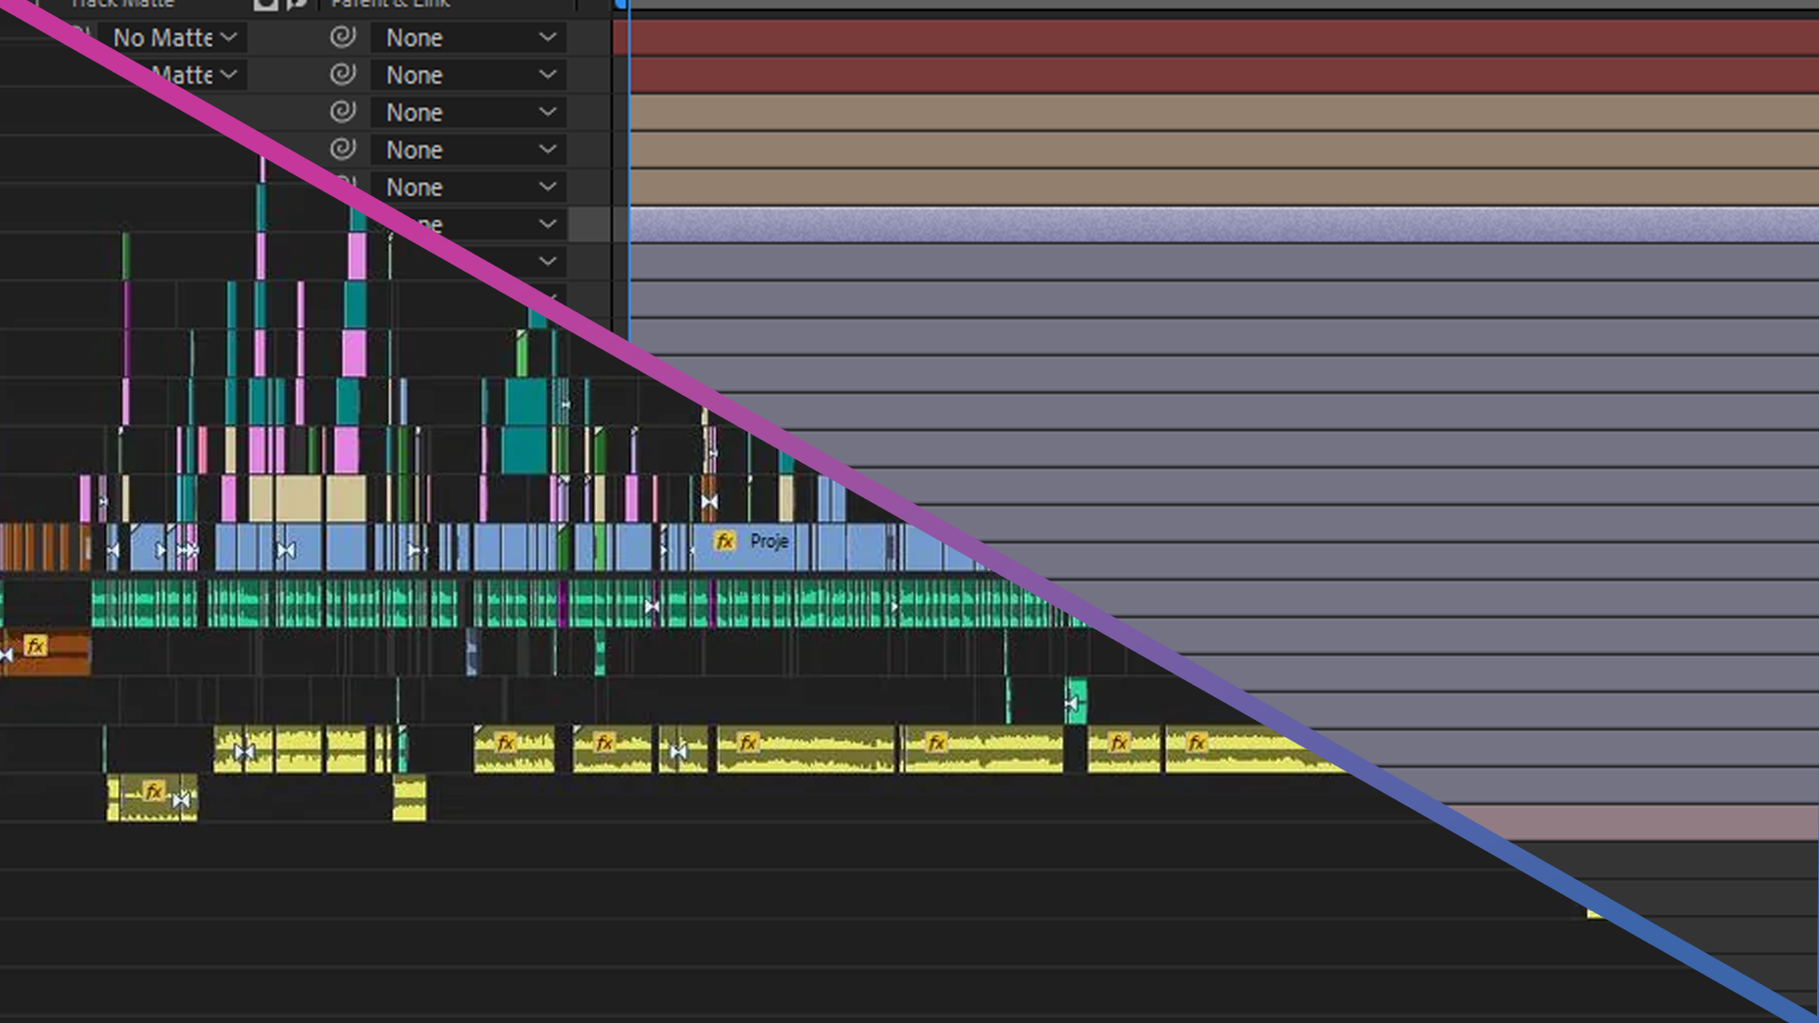Click the fx badge on the lowest yellow audio clip

click(x=153, y=791)
